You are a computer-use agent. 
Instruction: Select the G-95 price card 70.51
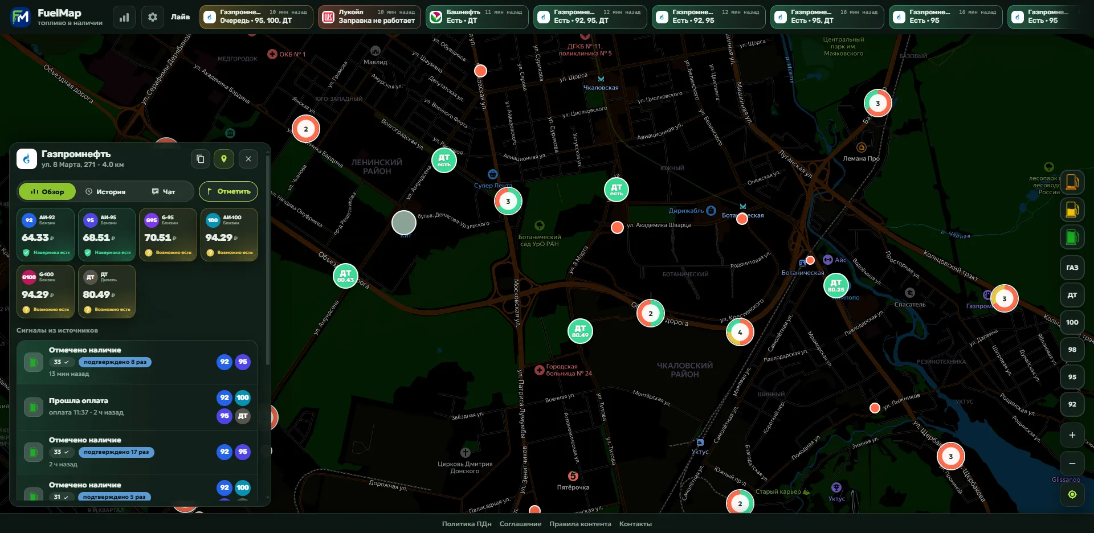pos(168,235)
